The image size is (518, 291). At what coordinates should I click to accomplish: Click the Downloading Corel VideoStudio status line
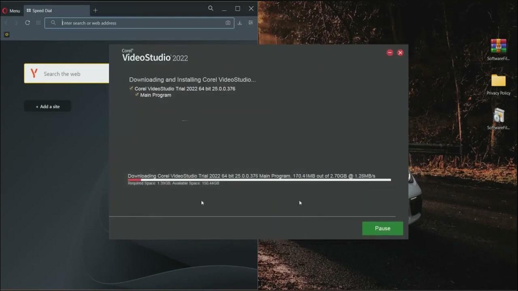(251, 176)
